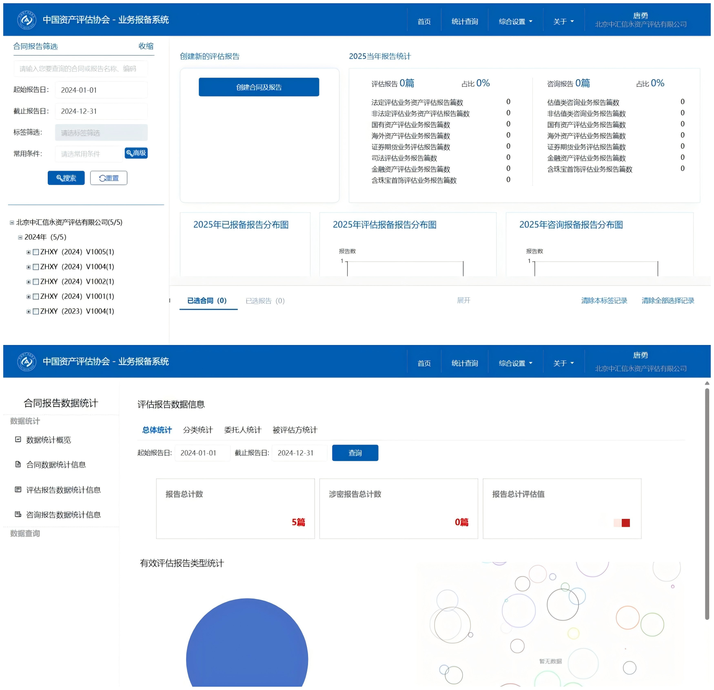Tick the ZHXY (2024) V1002 checkbox
This screenshot has width=714, height=690.
click(36, 282)
